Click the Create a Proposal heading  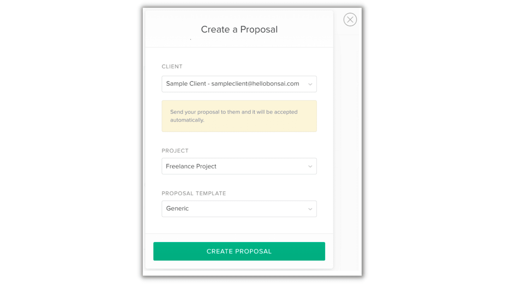[x=239, y=29]
